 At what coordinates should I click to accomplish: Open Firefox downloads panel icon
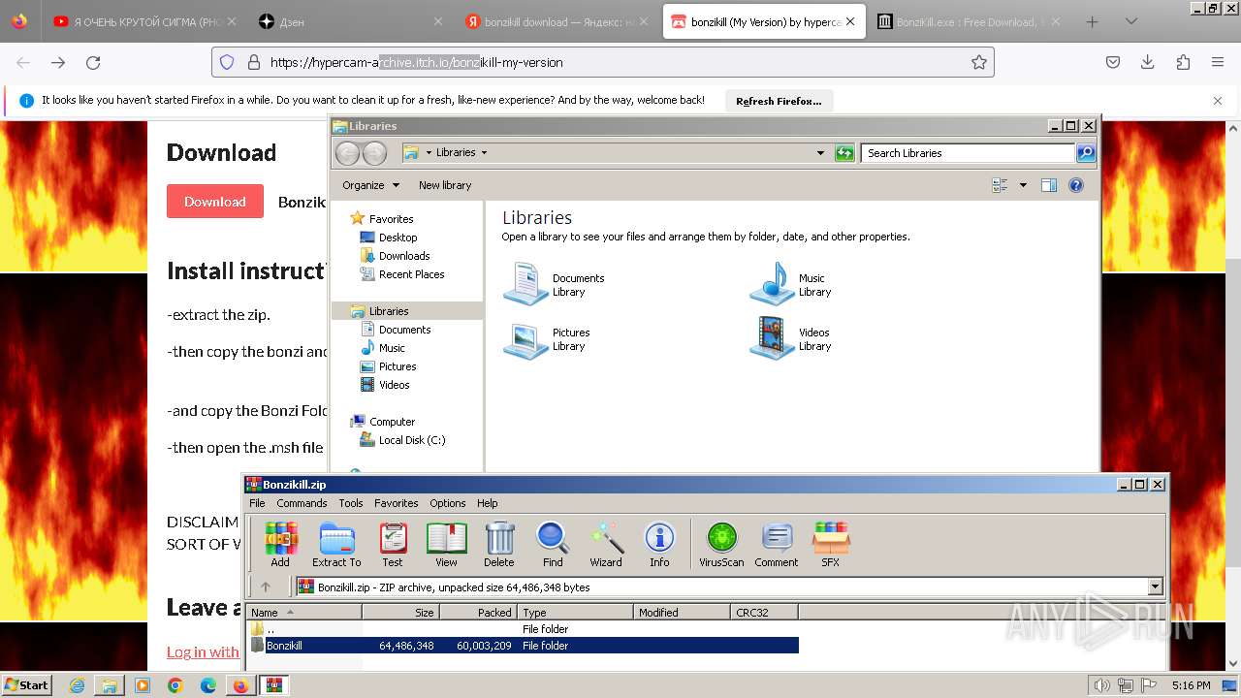(x=1148, y=62)
